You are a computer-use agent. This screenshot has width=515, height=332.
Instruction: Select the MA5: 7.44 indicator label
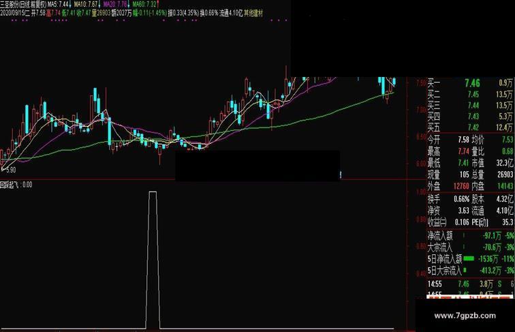pyautogui.click(x=58, y=4)
